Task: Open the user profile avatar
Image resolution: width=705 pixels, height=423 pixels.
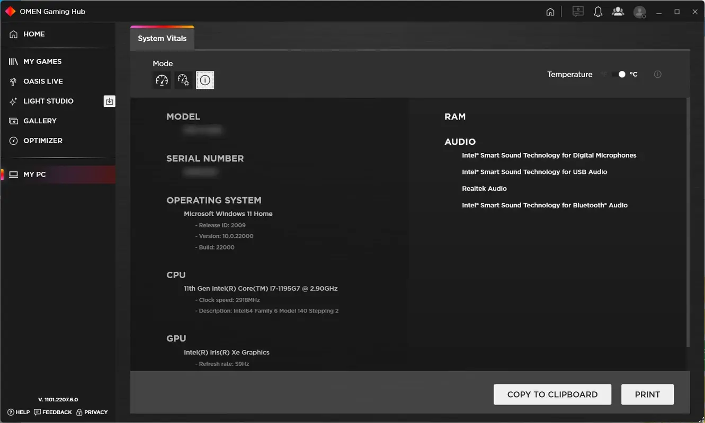Action: (639, 11)
